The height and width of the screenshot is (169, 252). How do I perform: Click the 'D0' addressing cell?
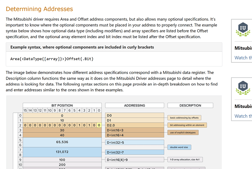point(134,115)
